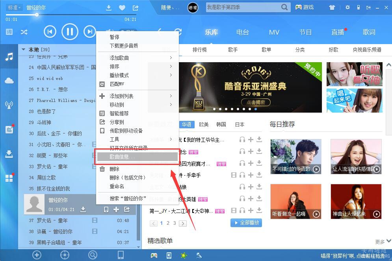Choose 传歌到移动设备 menu entry
This screenshot has width=392, height=261.
tap(137, 131)
